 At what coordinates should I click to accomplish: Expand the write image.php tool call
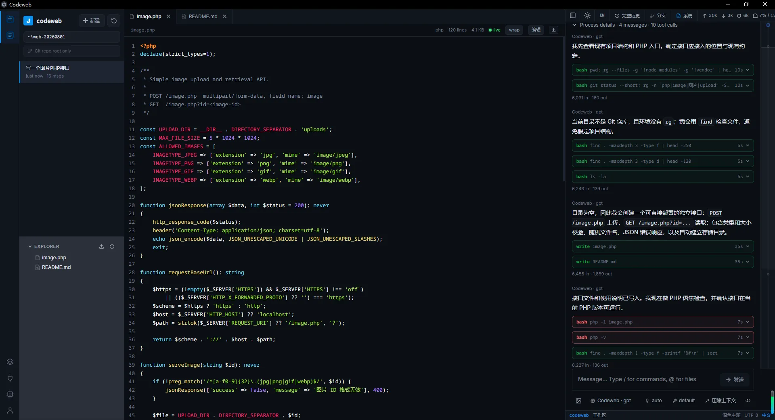(x=663, y=246)
